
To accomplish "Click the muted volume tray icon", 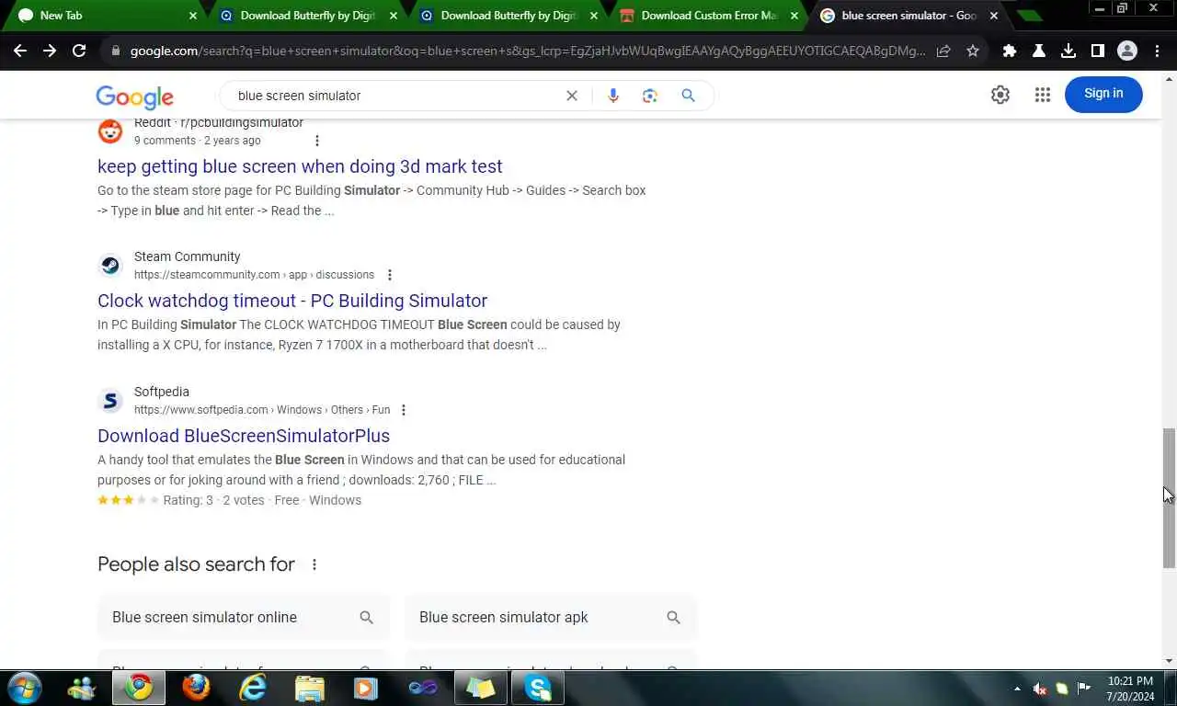I will tap(1040, 689).
